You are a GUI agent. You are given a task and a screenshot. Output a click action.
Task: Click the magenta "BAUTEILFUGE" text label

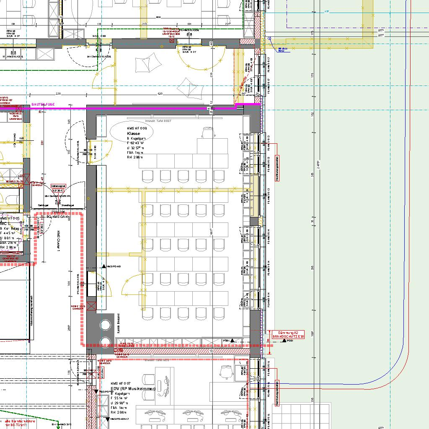coord(43,104)
